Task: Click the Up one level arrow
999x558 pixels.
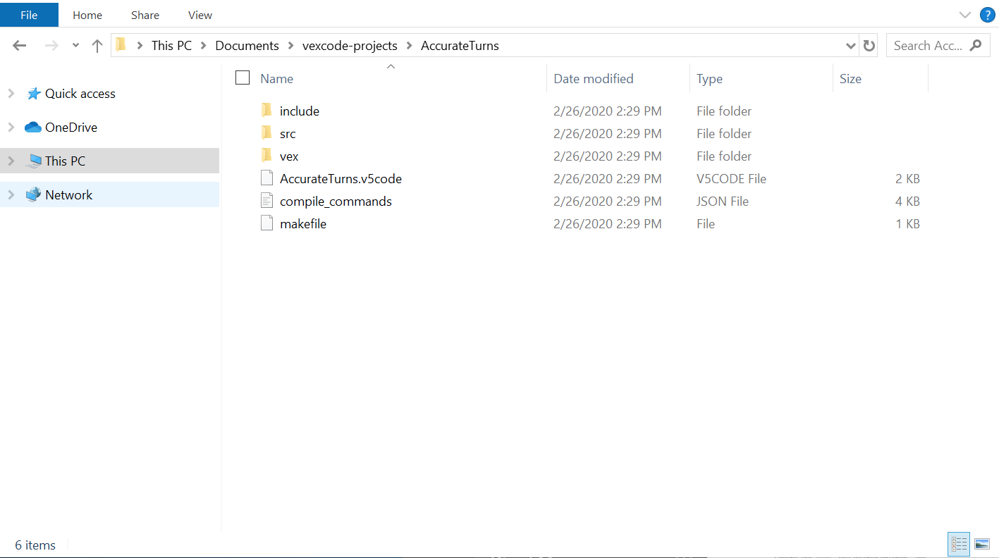Action: point(97,45)
